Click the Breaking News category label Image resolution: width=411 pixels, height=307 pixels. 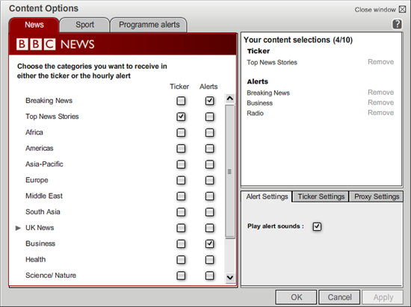pos(49,101)
